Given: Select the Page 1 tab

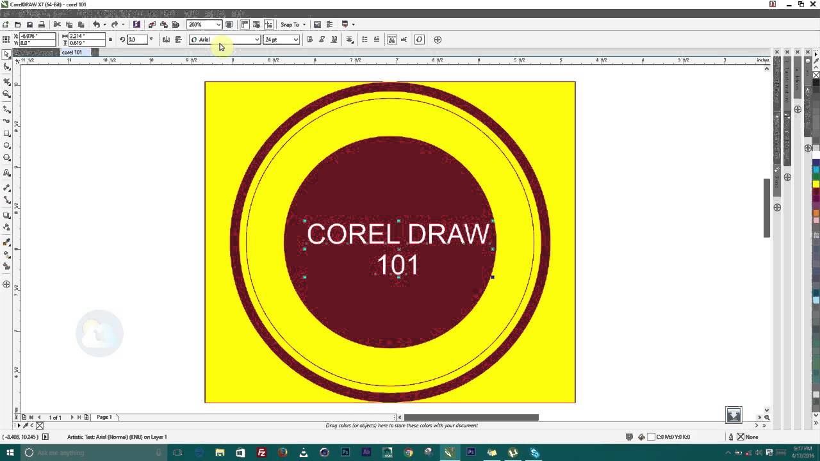Looking at the screenshot, I should tap(104, 417).
